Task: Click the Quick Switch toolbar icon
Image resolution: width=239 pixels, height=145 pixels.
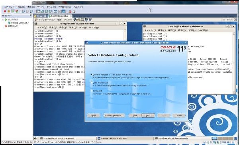Action: 42,11
